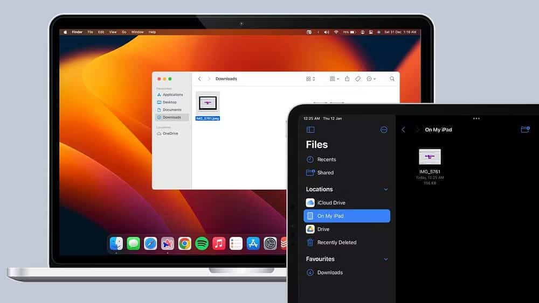Screen dimensions: 539x303
Task: Go forward in iPad Files browser
Action: pyautogui.click(x=417, y=130)
